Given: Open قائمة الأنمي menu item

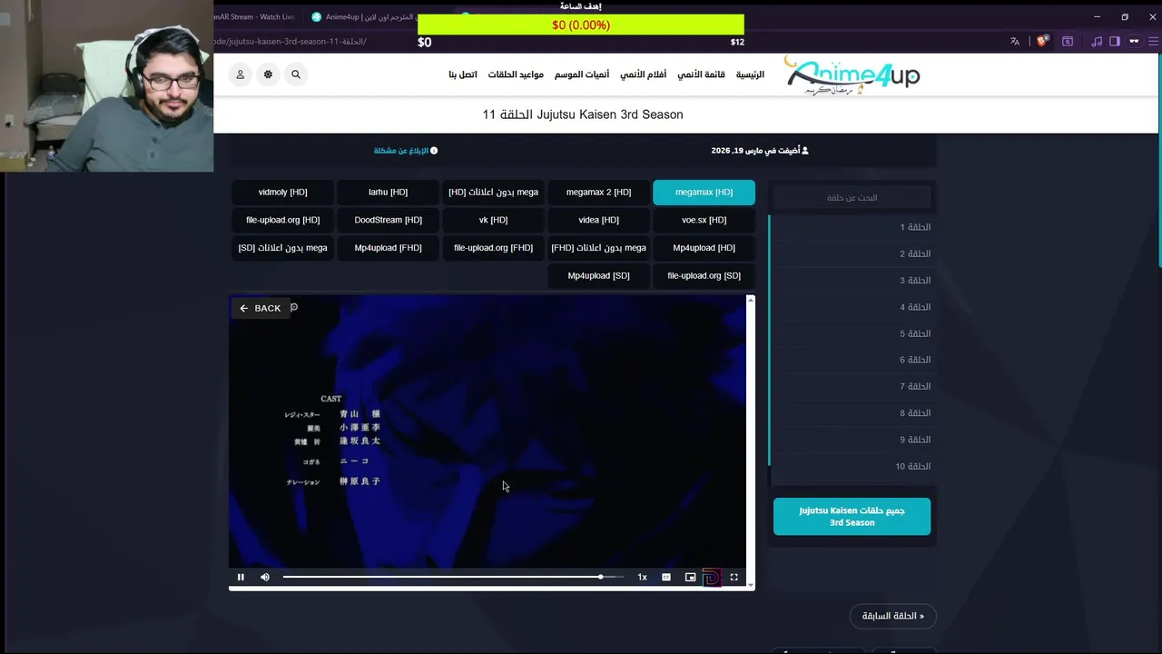Looking at the screenshot, I should coord(701,74).
